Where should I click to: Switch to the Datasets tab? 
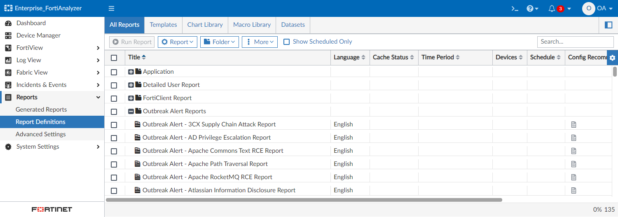(293, 25)
